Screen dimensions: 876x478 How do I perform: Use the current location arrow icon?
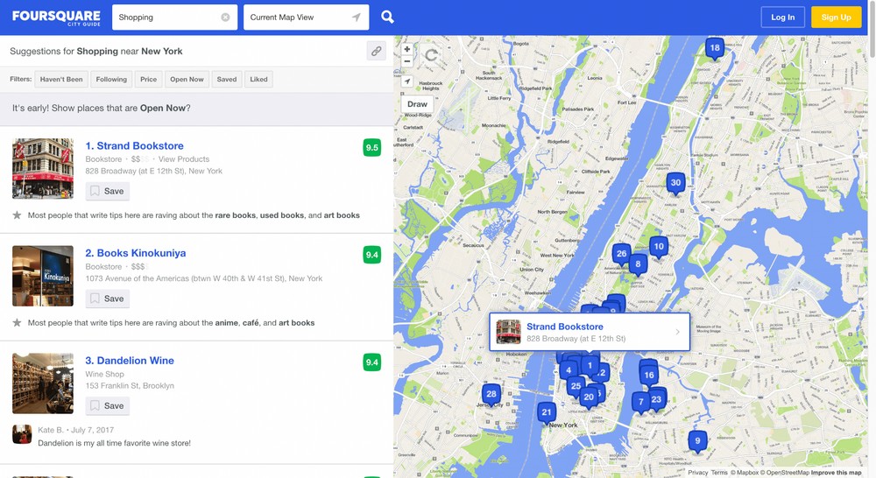pos(356,18)
